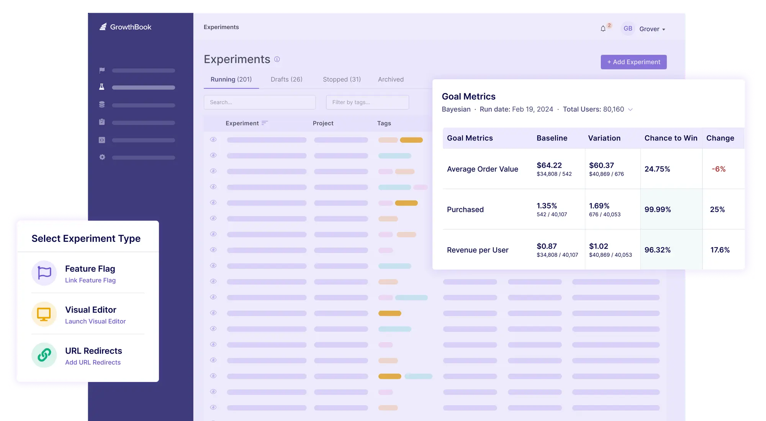Click the notification bell icon
Screen dimensions: 766x421
603,29
